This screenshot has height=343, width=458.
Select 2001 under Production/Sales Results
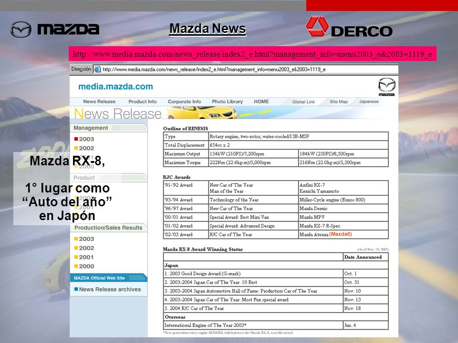click(84, 257)
